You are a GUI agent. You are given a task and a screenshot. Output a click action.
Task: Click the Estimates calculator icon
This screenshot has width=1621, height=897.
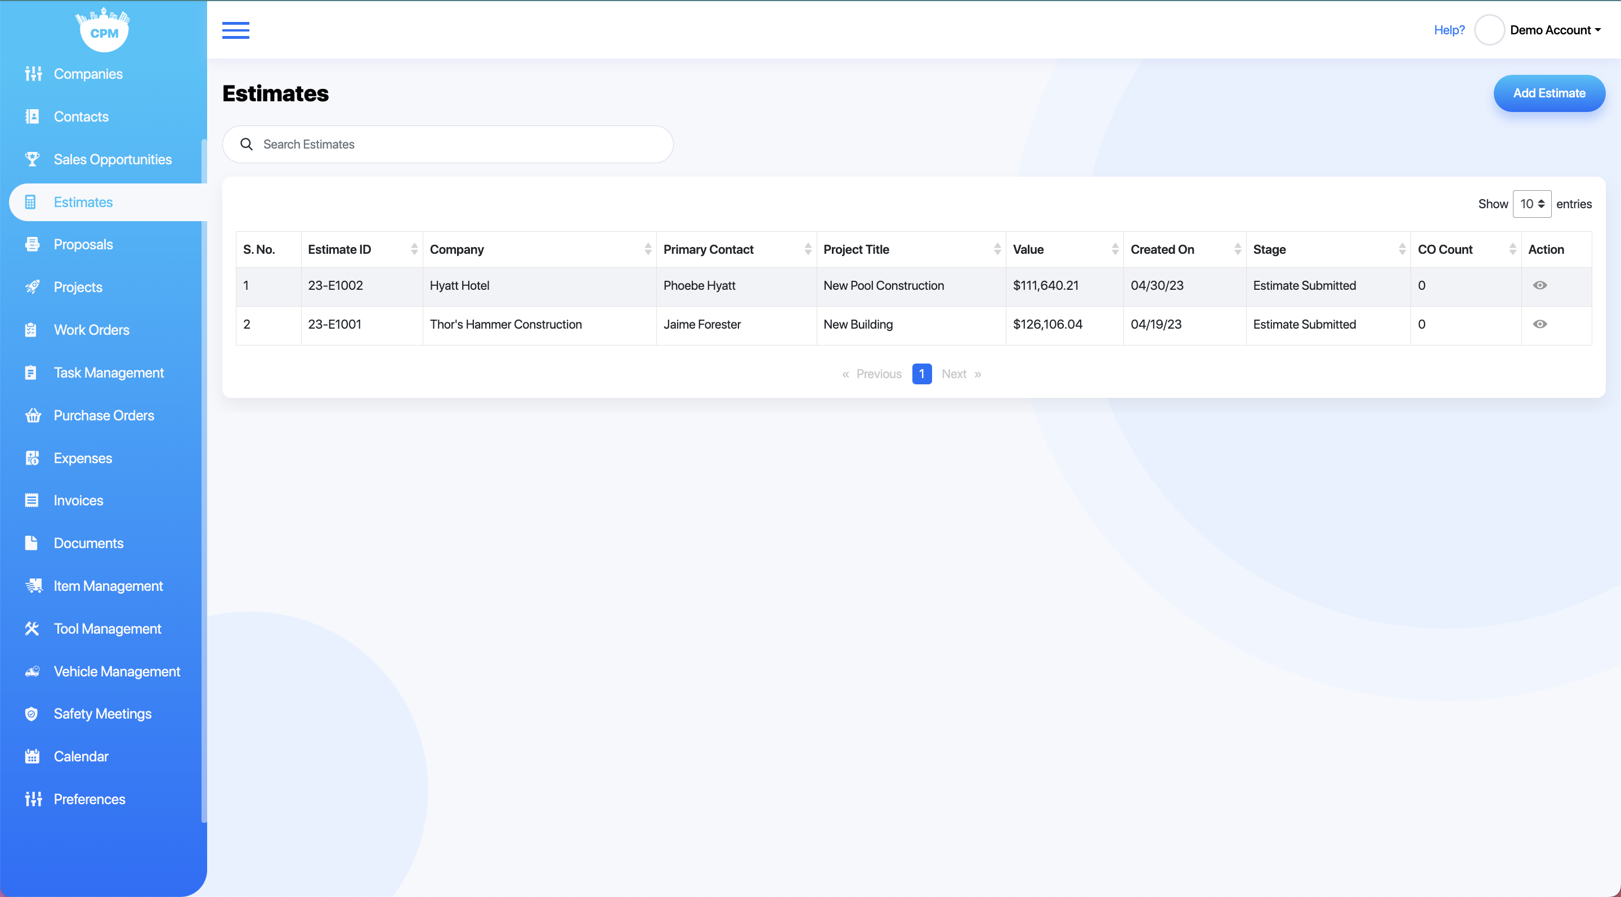coord(30,202)
